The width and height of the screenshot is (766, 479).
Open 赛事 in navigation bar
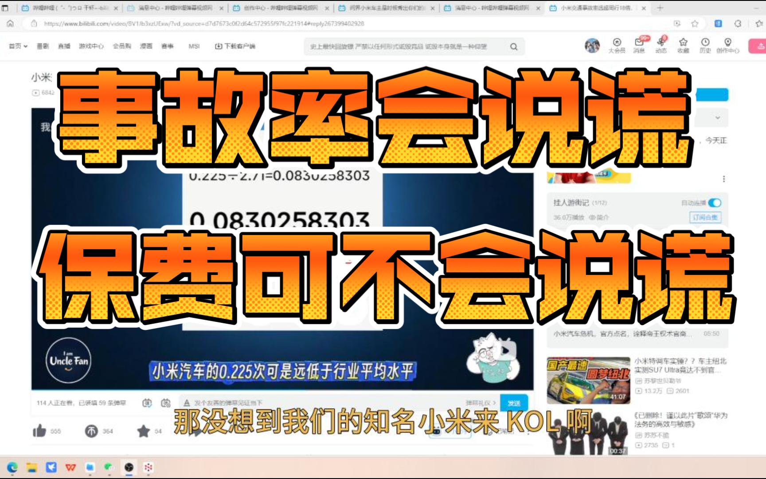tap(168, 46)
